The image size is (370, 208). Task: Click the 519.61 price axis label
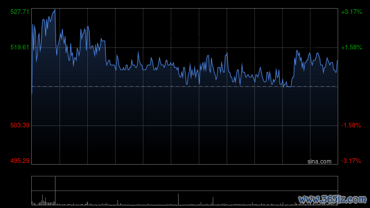click(20, 47)
